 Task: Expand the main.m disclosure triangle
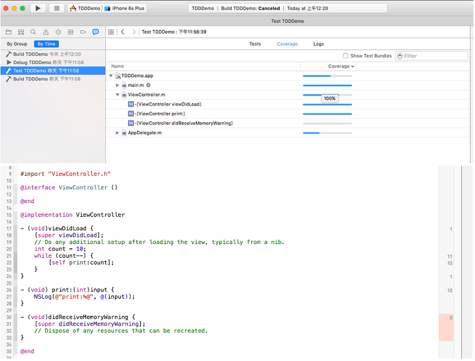(x=118, y=85)
